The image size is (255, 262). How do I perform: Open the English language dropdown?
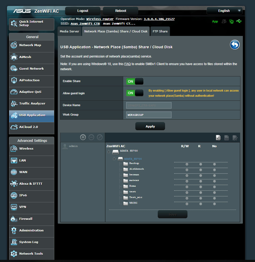click(224, 11)
